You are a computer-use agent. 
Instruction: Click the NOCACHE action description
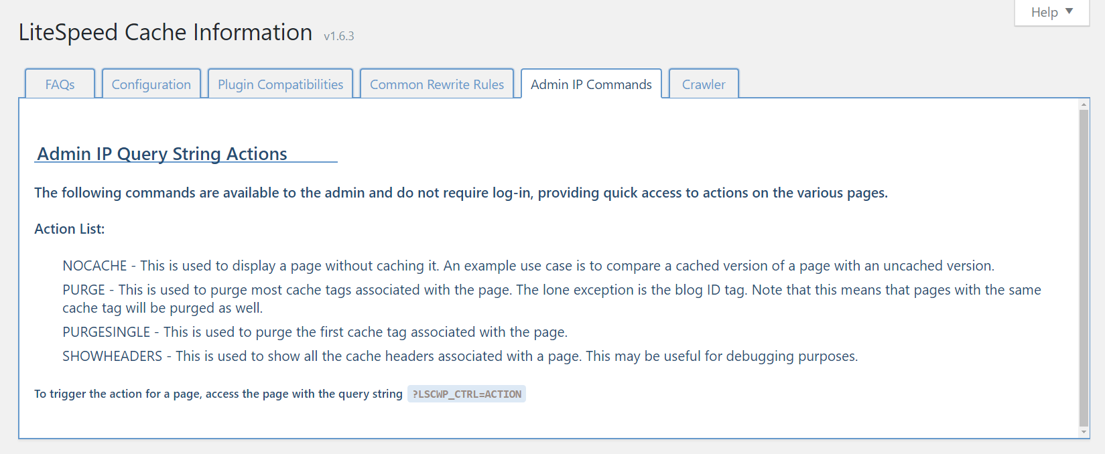tap(528, 266)
